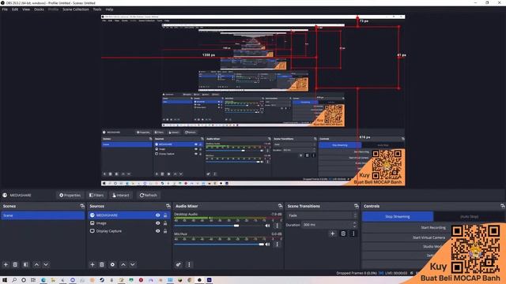Increase transition Duration with the up arrow
506x284 pixels.
355,222
